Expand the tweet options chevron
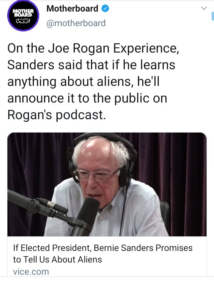The width and height of the screenshot is (214, 281). 204,8
